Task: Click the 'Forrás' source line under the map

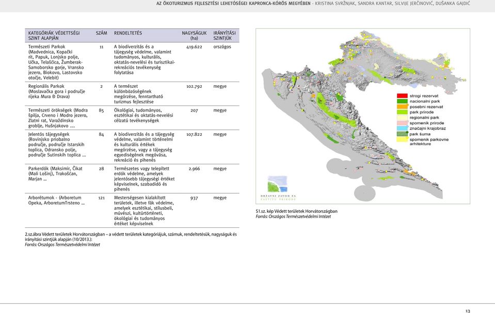Action: [293, 216]
